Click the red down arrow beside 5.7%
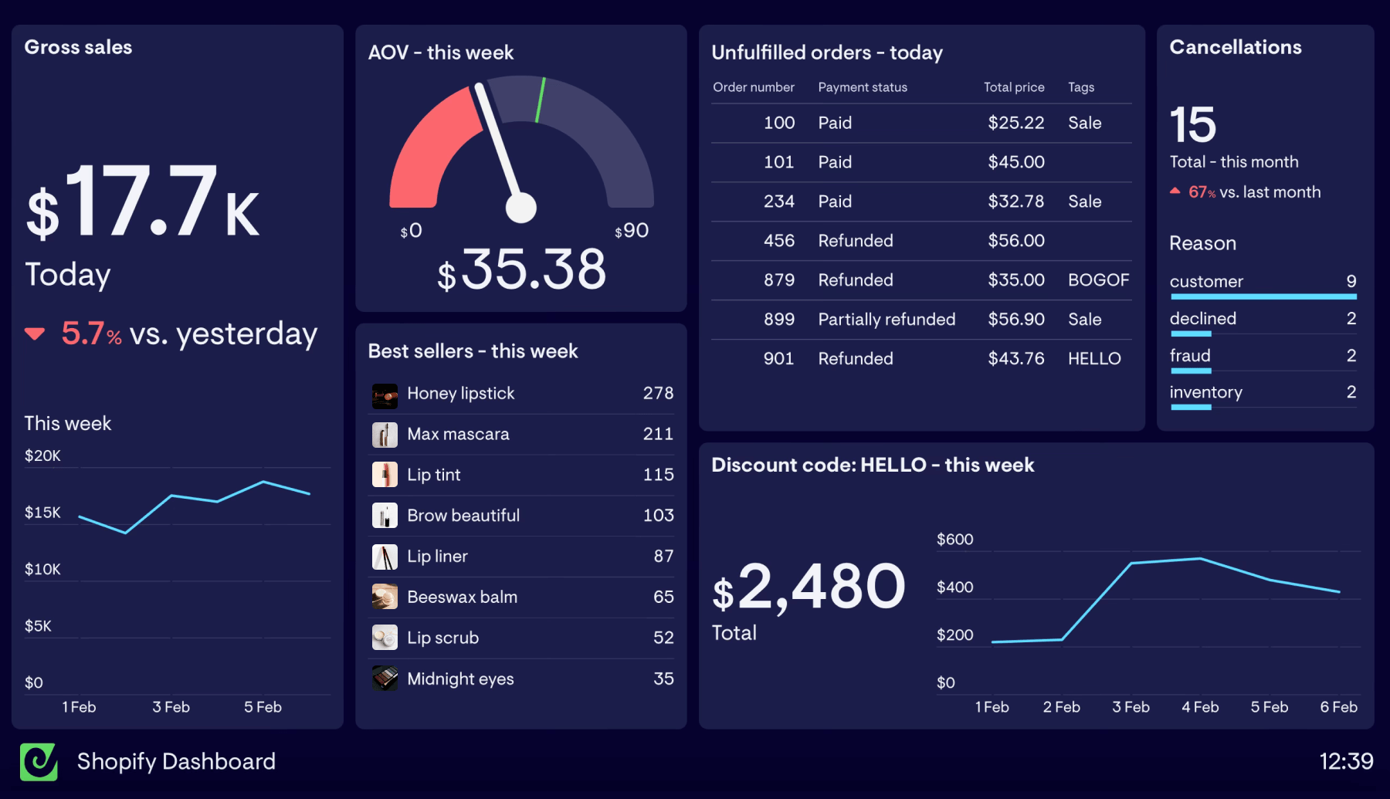 click(35, 334)
